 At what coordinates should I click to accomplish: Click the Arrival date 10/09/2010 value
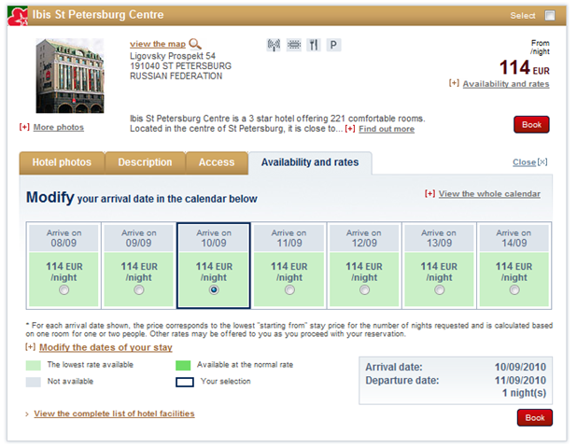(520, 367)
